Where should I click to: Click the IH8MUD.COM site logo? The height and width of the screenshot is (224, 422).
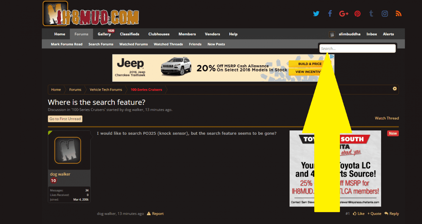click(91, 14)
